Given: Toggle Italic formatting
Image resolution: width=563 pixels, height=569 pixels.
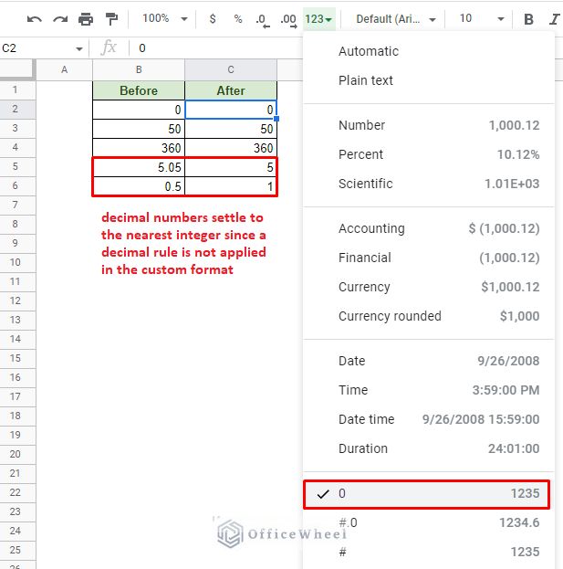Looking at the screenshot, I should [554, 19].
